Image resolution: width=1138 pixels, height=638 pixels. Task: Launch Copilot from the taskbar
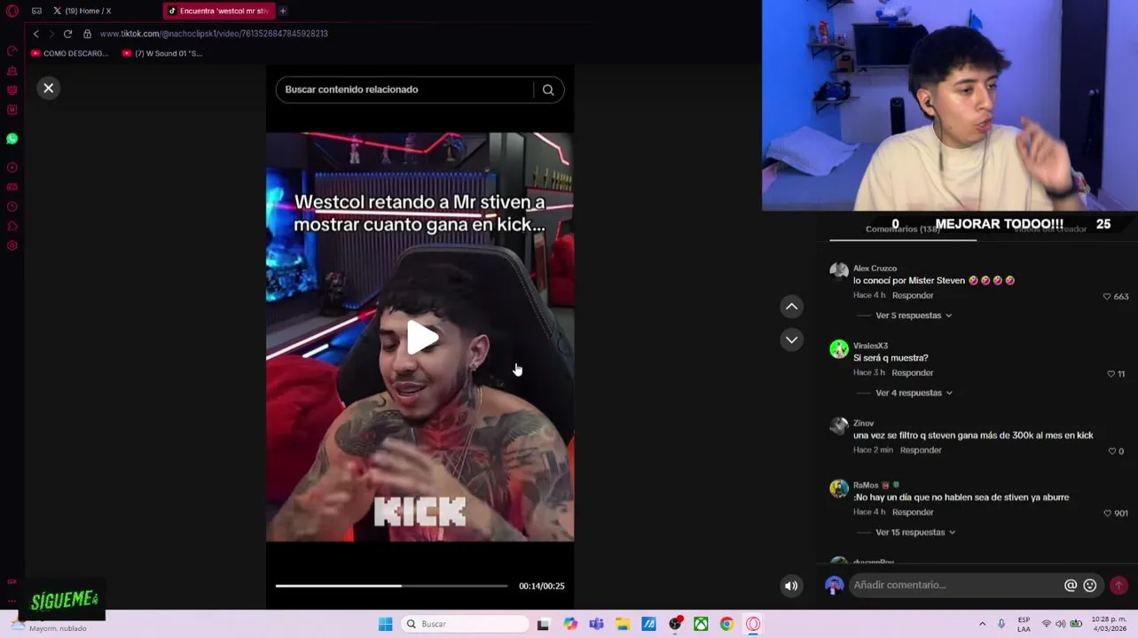570,624
